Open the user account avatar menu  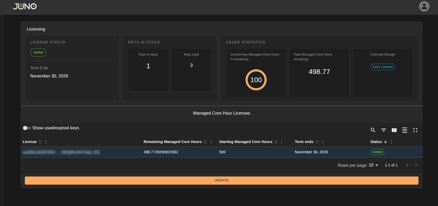coord(424,6)
